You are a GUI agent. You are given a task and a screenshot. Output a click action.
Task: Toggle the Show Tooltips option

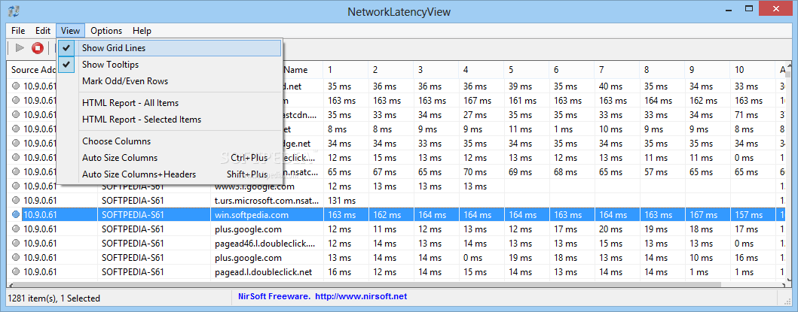click(x=169, y=65)
